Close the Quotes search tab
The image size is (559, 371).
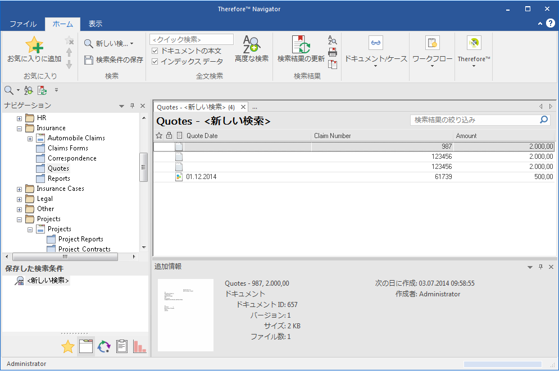click(243, 107)
